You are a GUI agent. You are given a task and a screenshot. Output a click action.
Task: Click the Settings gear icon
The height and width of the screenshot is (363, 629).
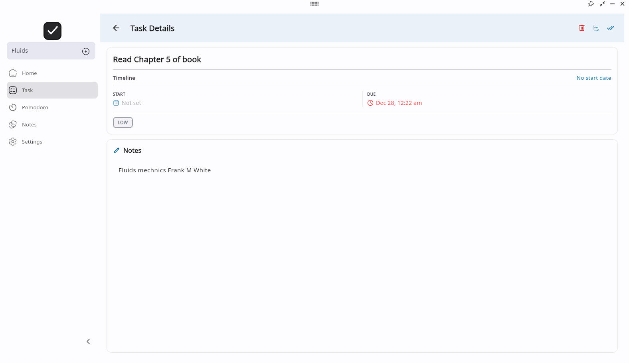(13, 142)
